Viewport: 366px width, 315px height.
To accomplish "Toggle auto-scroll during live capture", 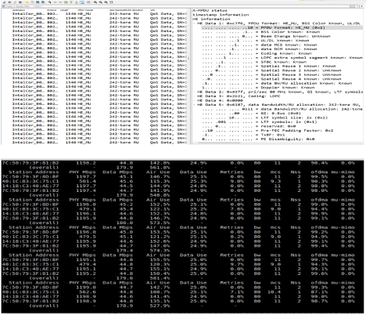I will 82,2.
